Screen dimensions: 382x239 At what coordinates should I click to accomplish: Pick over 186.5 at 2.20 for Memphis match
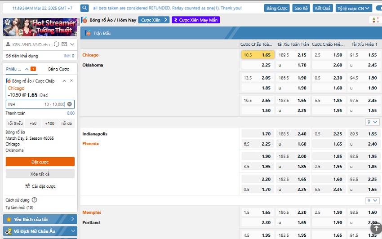pos(293,212)
